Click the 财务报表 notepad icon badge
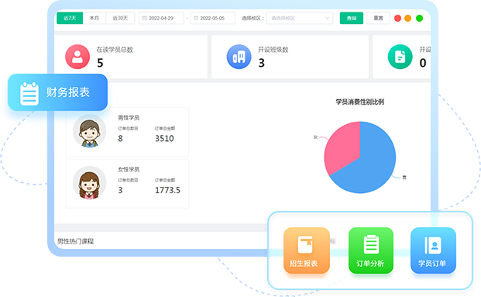 (x=29, y=94)
